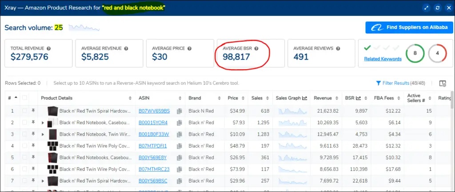Screen dimensions: 455x192
Task: Open the sales graph for row 1
Action: coord(292,111)
